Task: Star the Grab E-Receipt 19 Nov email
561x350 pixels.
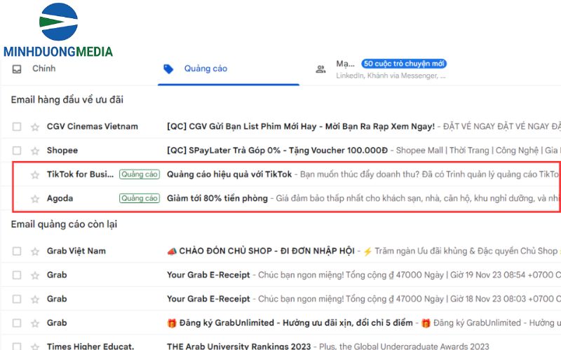Action: 34,275
